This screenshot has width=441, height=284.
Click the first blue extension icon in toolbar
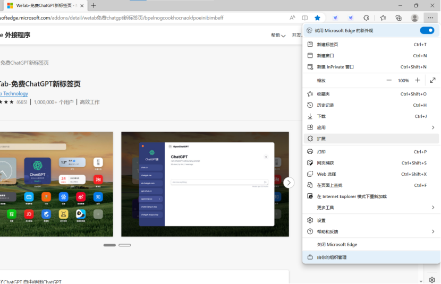335,18
